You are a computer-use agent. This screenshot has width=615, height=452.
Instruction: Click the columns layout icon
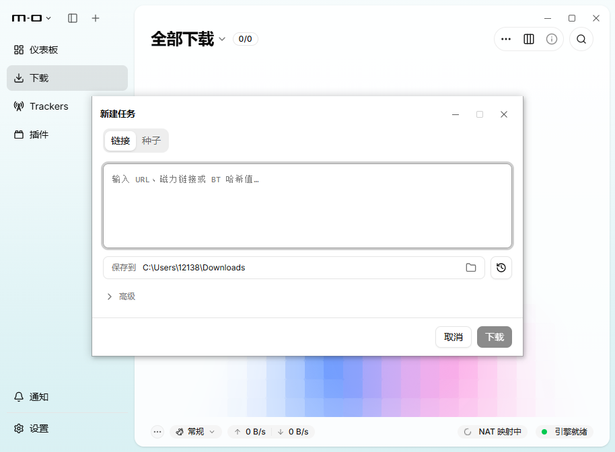(x=529, y=39)
